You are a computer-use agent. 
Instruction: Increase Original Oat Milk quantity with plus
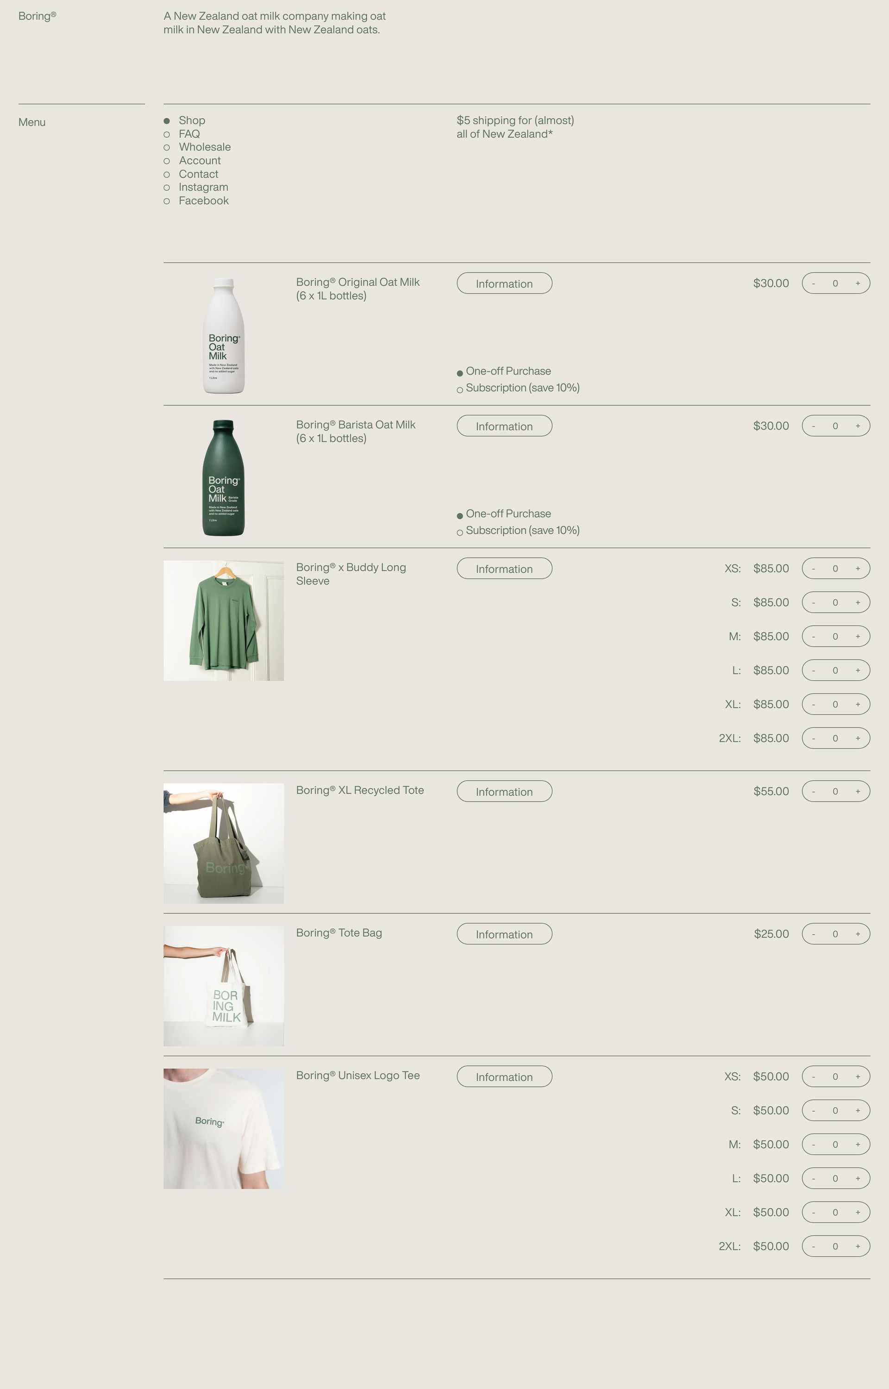tap(857, 283)
